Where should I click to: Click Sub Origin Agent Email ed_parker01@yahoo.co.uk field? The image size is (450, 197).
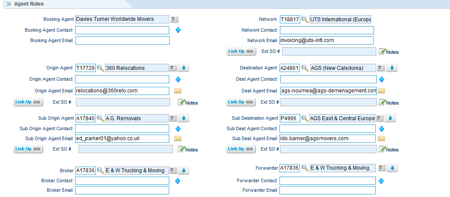122,138
